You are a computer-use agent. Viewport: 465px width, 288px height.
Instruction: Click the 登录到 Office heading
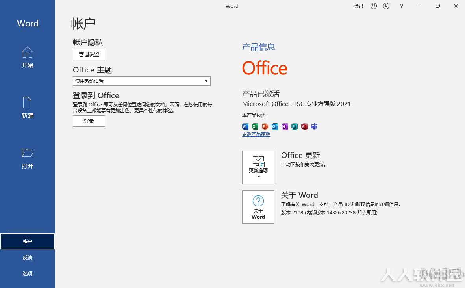click(x=96, y=95)
